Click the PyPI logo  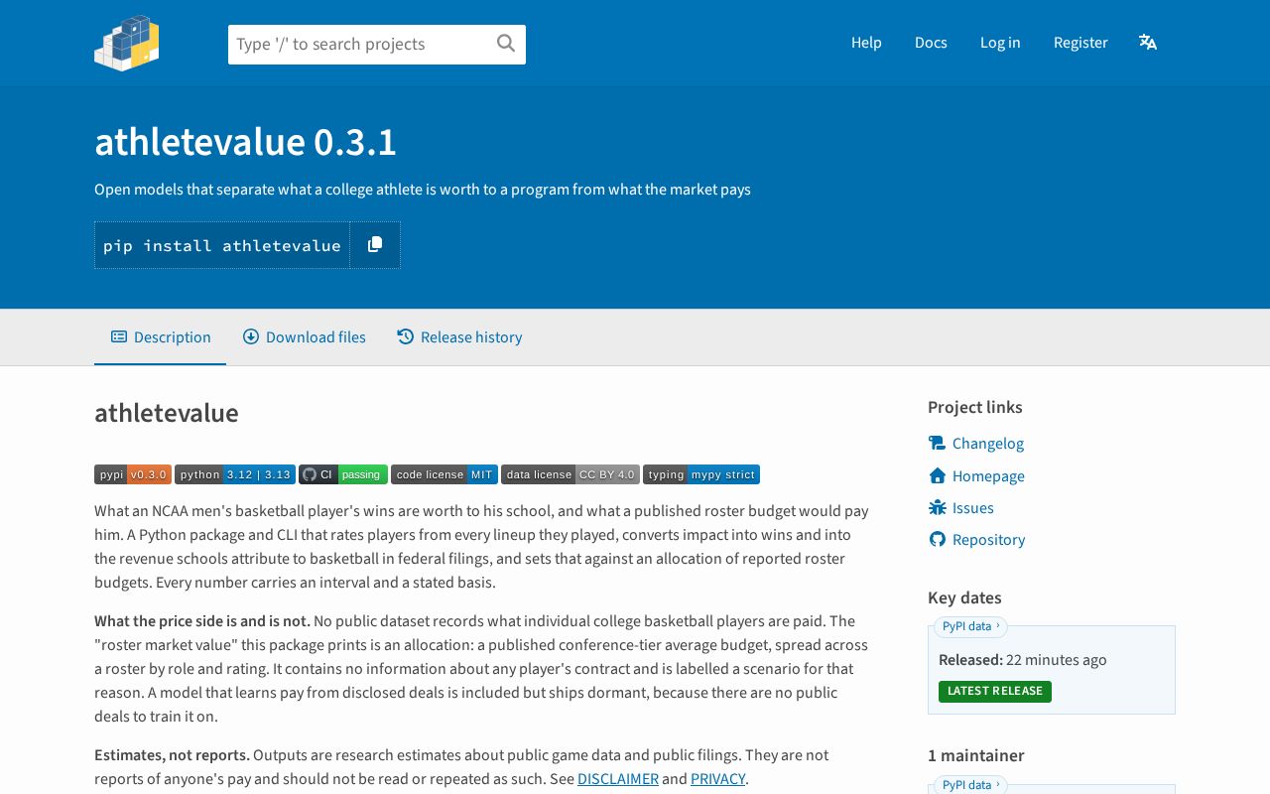[x=127, y=43]
